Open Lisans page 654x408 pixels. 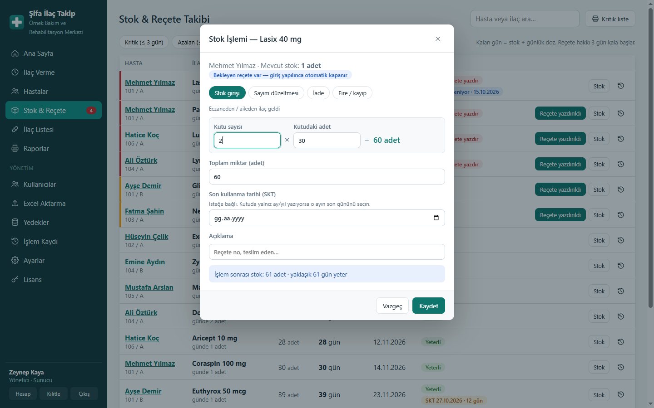[54, 279]
